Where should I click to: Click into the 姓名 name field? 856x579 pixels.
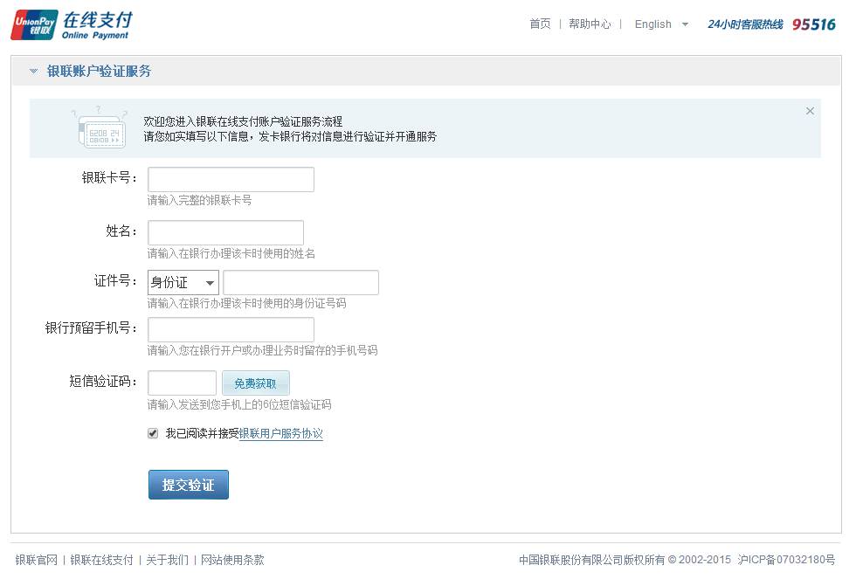225,233
